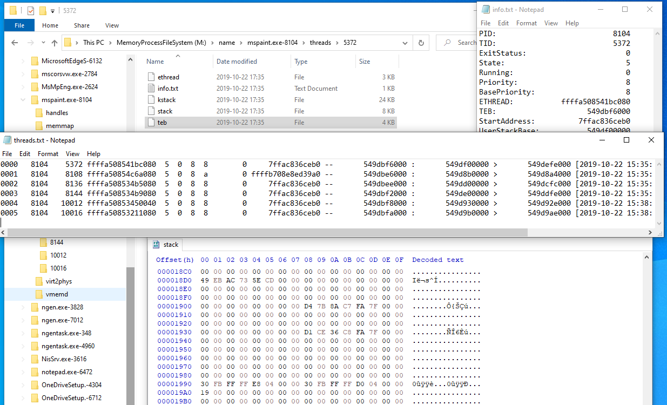The width and height of the screenshot is (667, 405).
Task: Open NisSrv.exe-3616 folder icon
Action: 35,359
